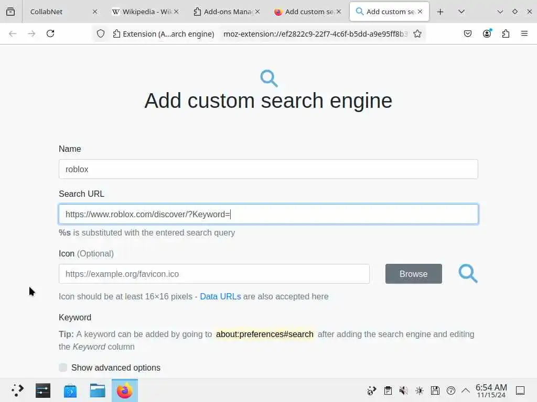Focus the moz-extension URL in address bar

pos(315,34)
